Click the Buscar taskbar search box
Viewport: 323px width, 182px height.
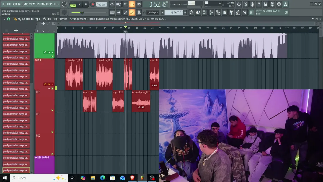[39, 178]
